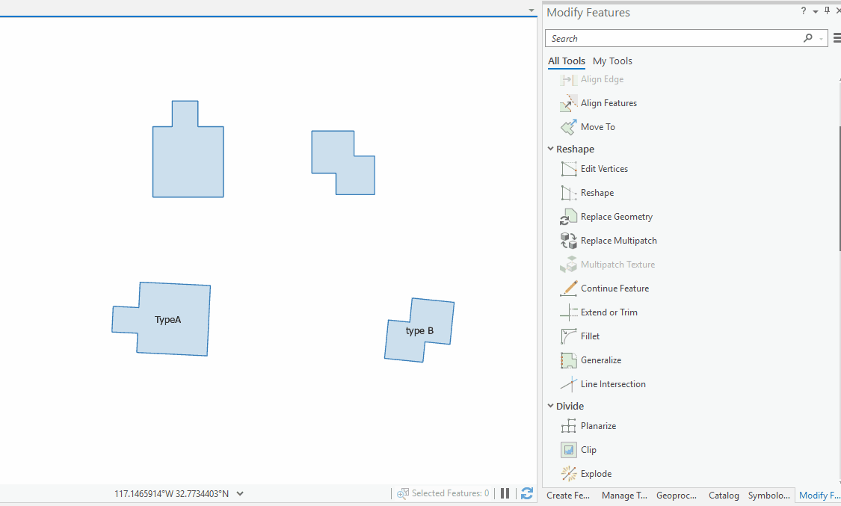Open the Replace Geometry tool
This screenshot has height=506, width=841.
tap(614, 216)
